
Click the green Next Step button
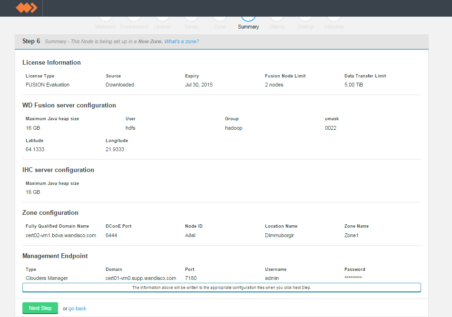point(40,308)
